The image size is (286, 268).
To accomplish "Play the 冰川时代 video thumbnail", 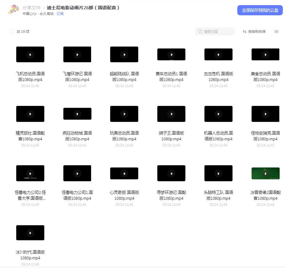I will 30,233.
